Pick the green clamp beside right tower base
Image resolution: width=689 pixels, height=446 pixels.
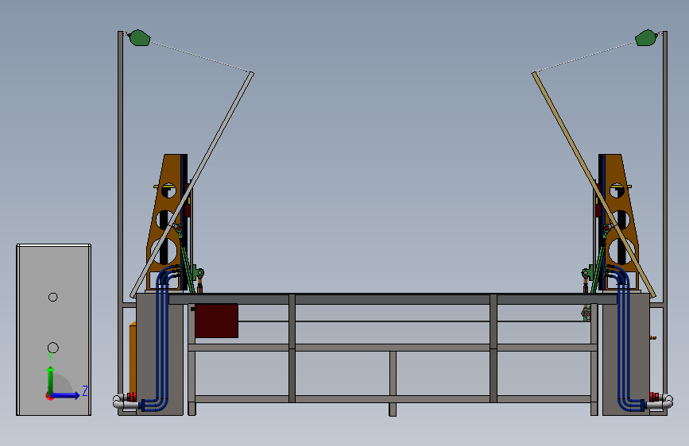pos(587,274)
